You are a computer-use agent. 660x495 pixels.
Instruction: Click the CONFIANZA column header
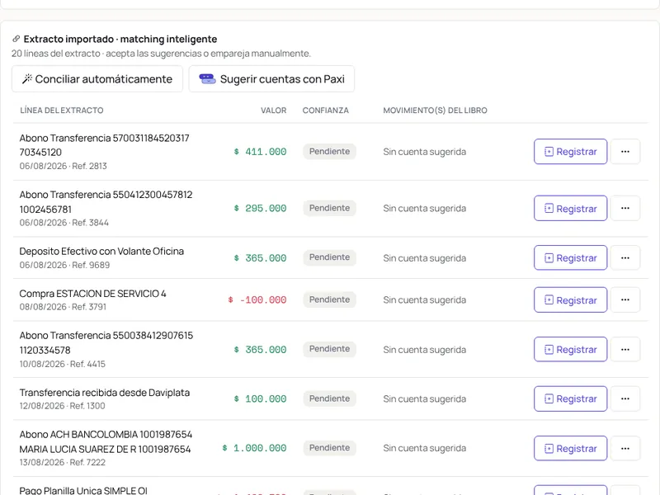(x=325, y=111)
